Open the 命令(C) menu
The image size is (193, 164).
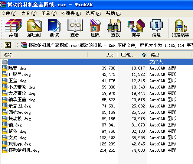pos(29,13)
